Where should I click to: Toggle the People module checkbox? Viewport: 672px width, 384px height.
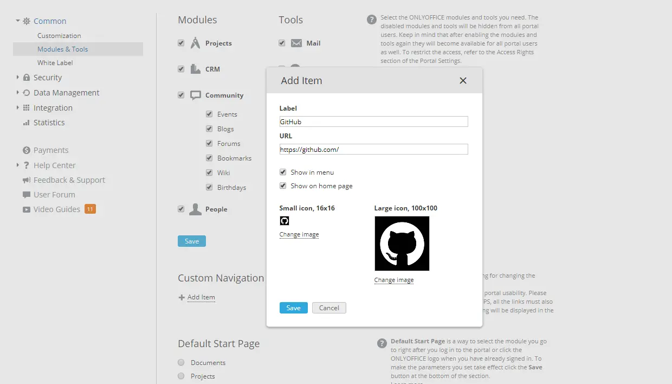coord(181,209)
